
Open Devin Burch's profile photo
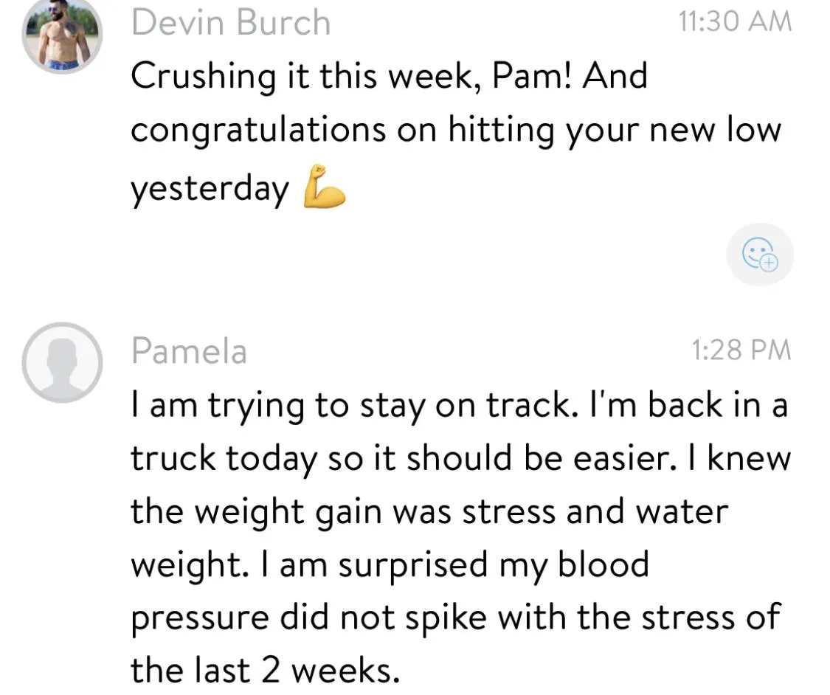62,35
